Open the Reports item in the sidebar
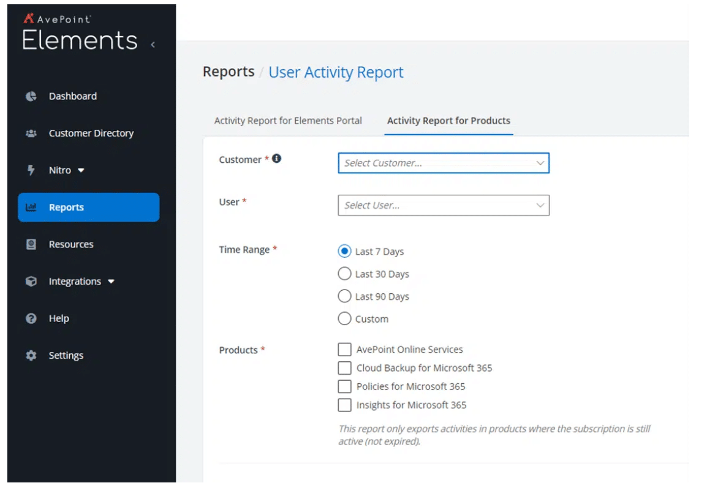 pos(88,208)
